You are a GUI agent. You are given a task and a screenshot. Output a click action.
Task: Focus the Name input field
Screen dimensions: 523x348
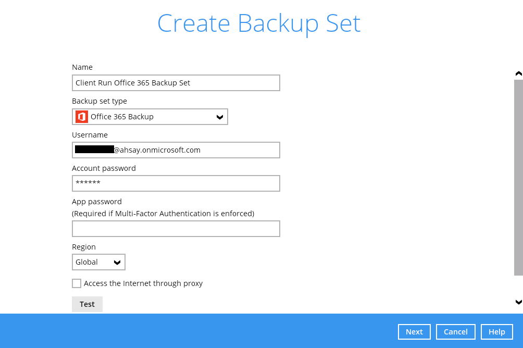176,83
